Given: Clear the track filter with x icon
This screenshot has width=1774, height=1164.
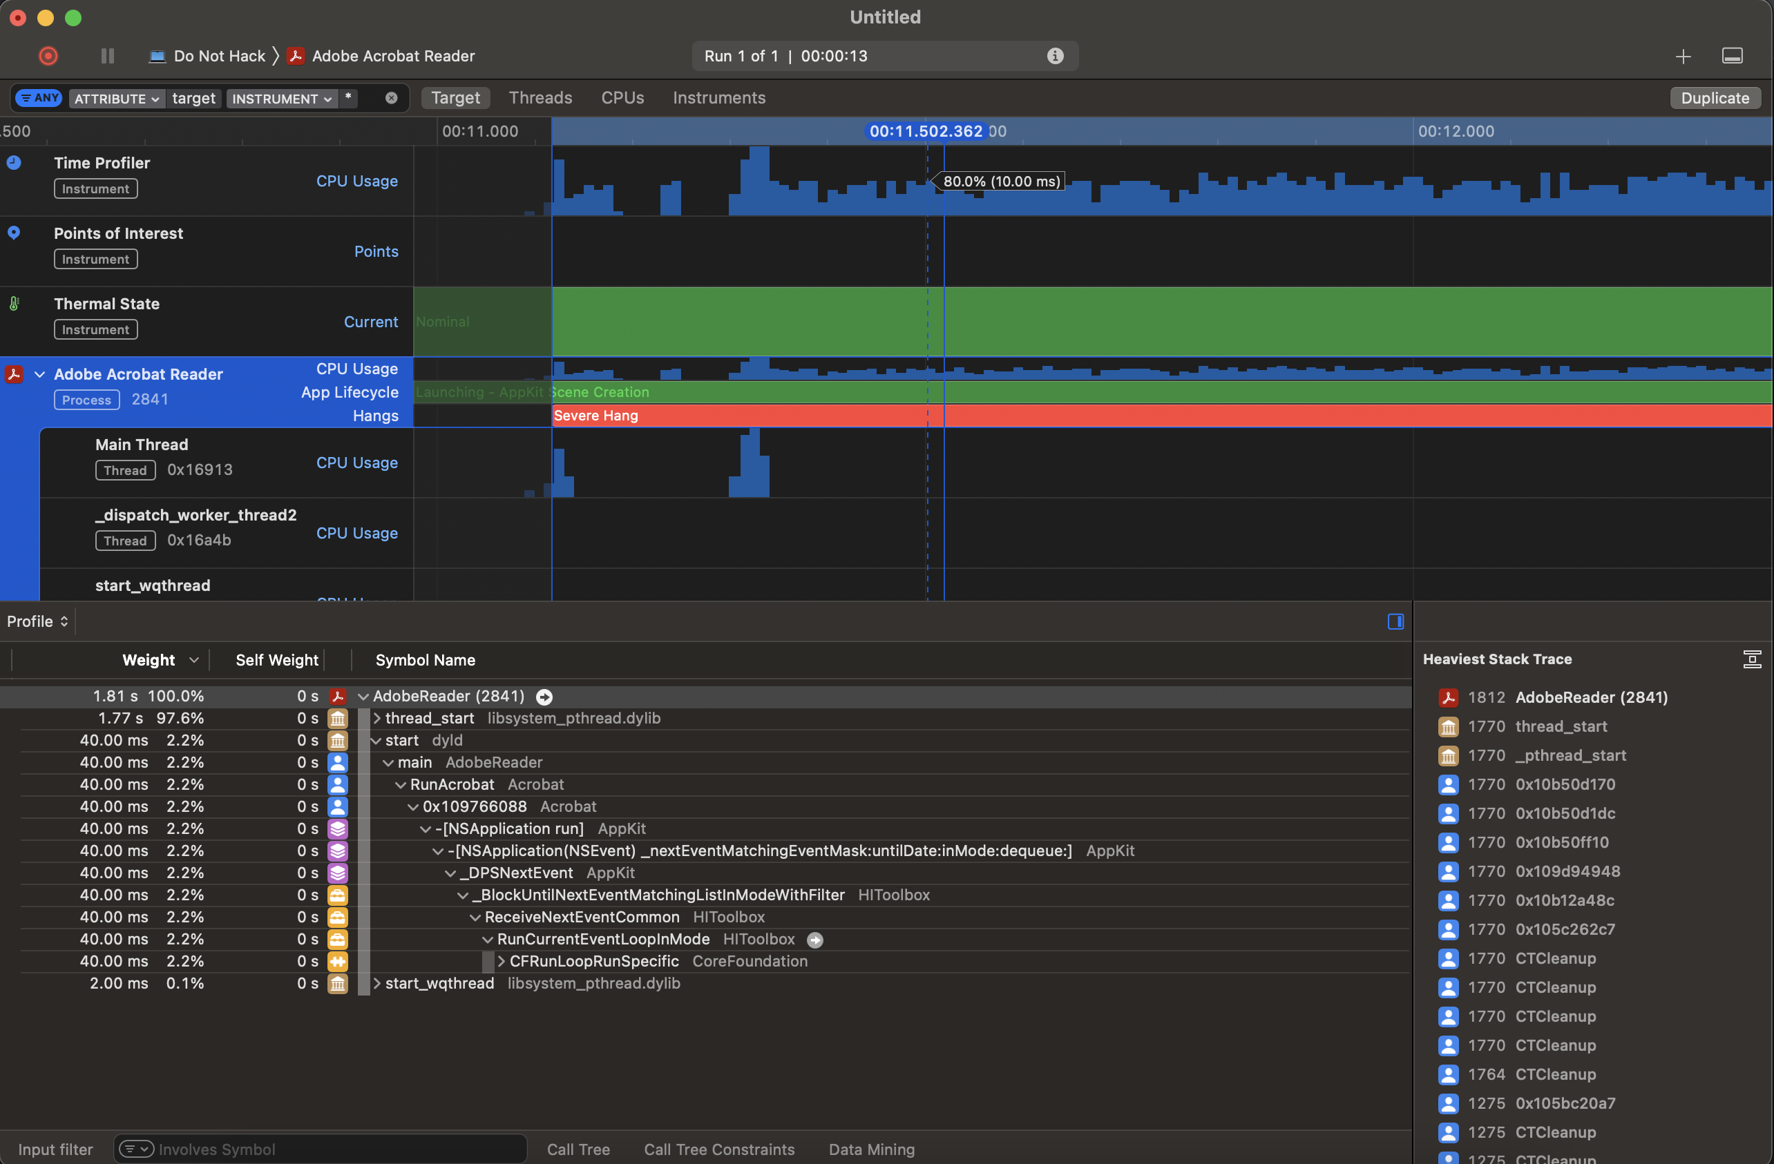Looking at the screenshot, I should point(391,98).
